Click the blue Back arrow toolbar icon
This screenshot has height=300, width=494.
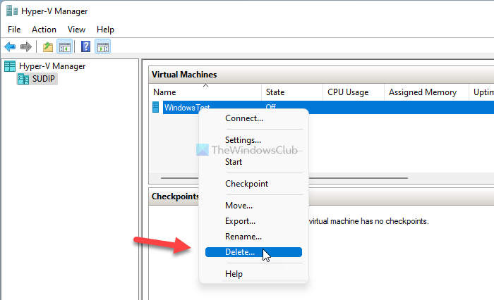pyautogui.click(x=10, y=47)
